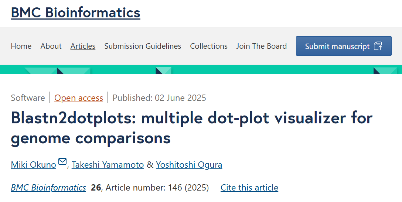The width and height of the screenshot is (402, 202).
Task: Click the Software article type label
Action: (x=28, y=98)
